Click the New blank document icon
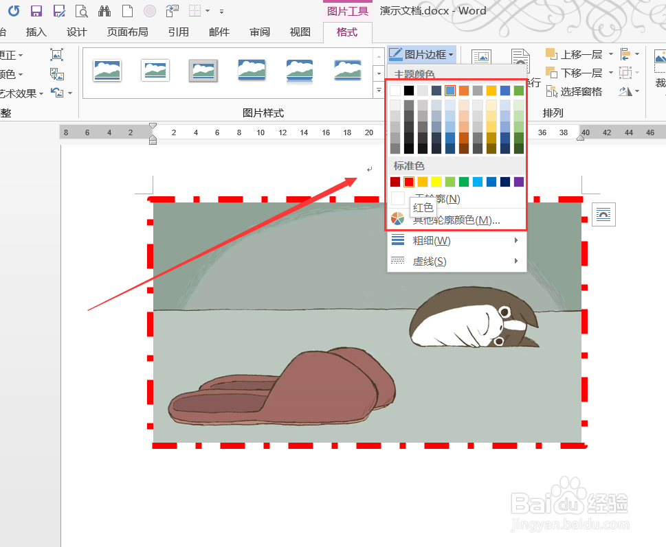 (127, 10)
